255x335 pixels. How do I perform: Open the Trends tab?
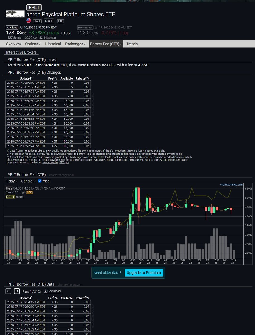point(132,44)
